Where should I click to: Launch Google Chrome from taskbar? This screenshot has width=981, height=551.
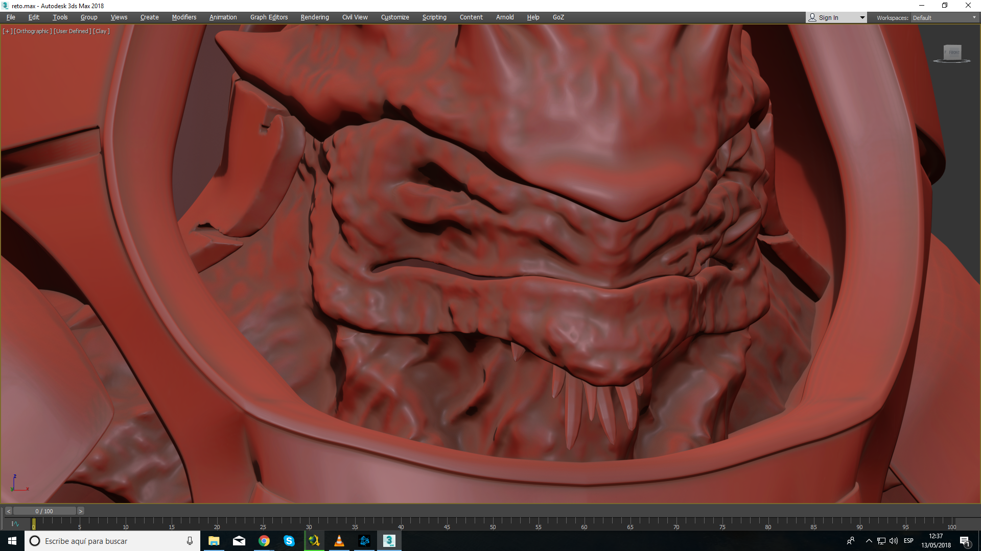(x=264, y=541)
